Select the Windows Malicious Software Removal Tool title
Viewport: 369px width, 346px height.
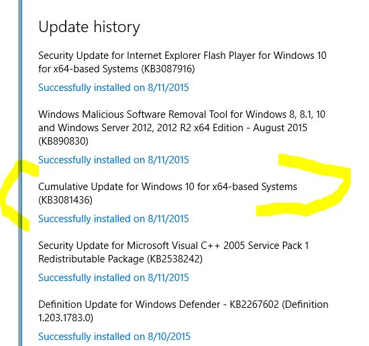coord(182,128)
